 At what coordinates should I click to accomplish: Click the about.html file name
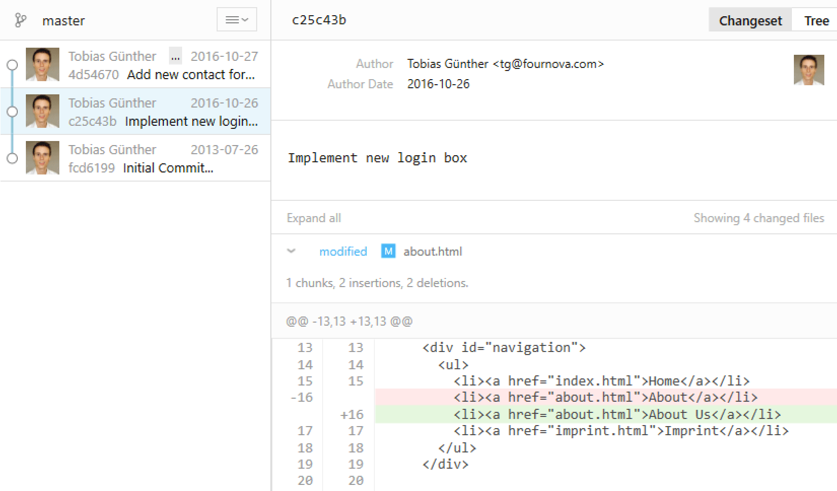coord(433,252)
